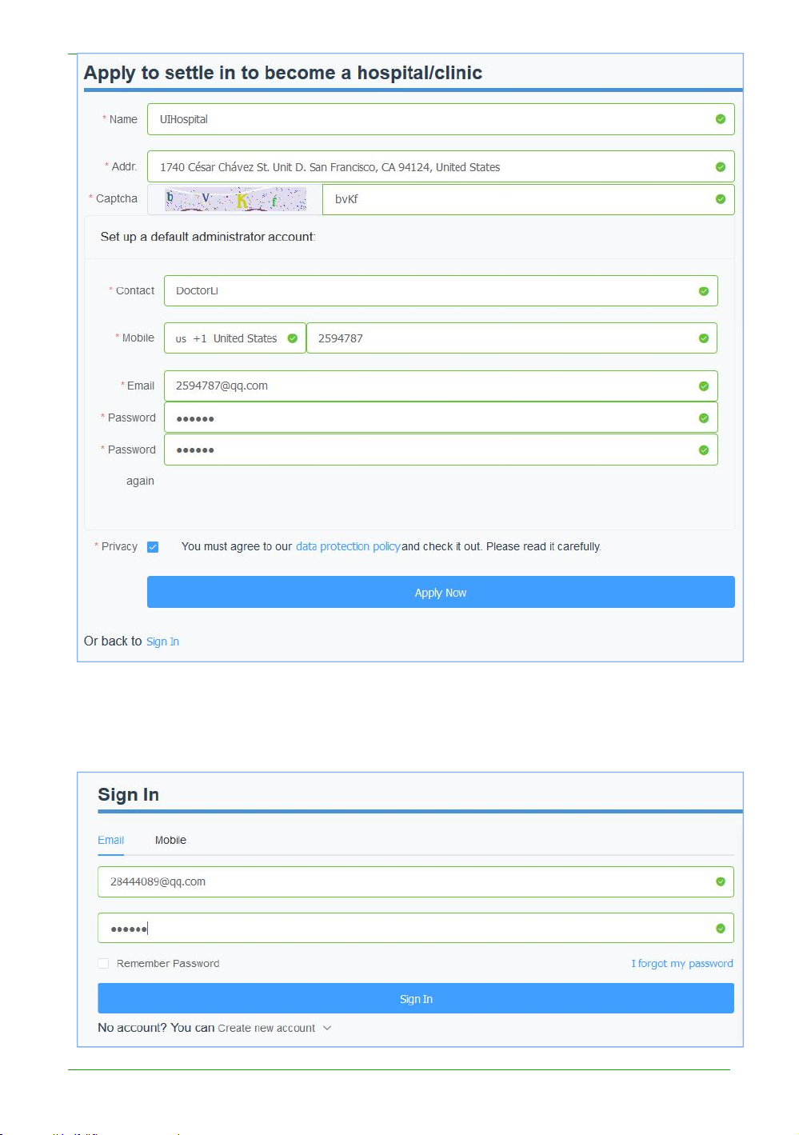Click the Apply to settle in heading
Screen dimensions: 799x1135
283,73
